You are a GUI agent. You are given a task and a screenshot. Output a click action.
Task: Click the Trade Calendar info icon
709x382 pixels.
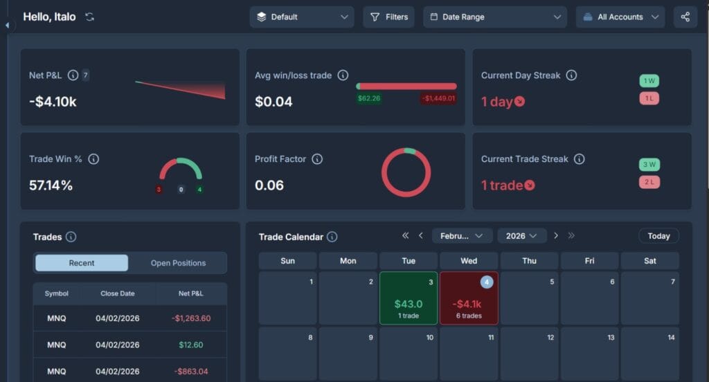point(332,237)
